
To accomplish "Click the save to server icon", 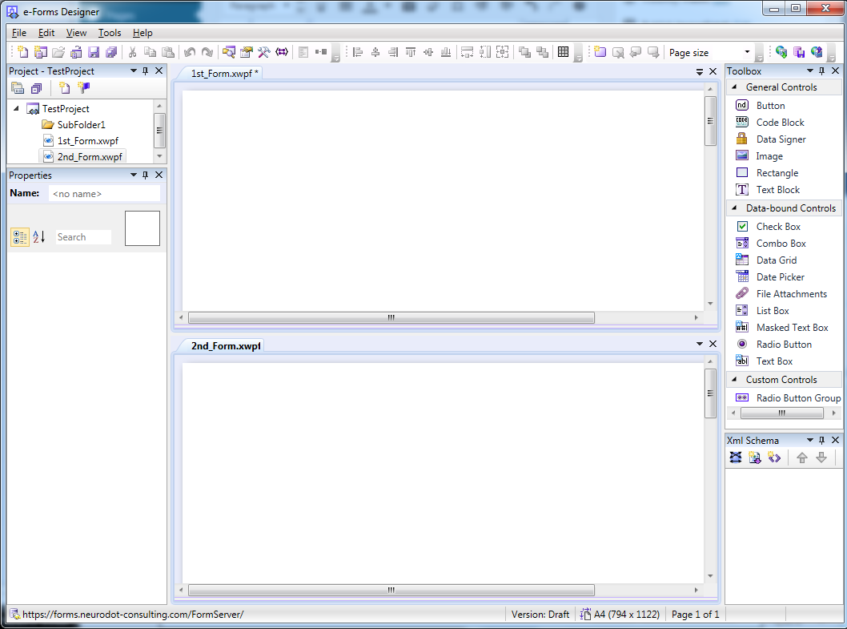I will (x=799, y=52).
